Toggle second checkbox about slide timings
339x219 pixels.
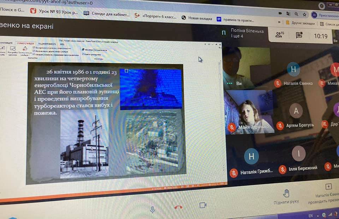point(34,51)
